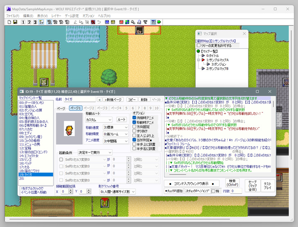Open the レイヤー menu

[56, 16]
